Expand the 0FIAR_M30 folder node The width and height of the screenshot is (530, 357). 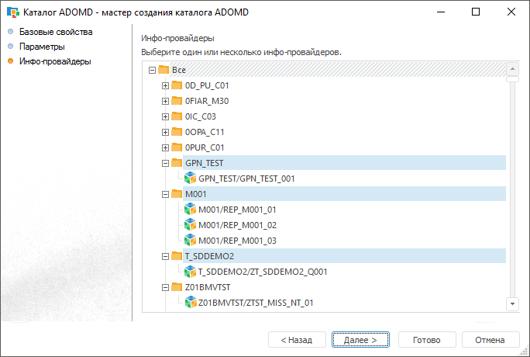tap(165, 101)
